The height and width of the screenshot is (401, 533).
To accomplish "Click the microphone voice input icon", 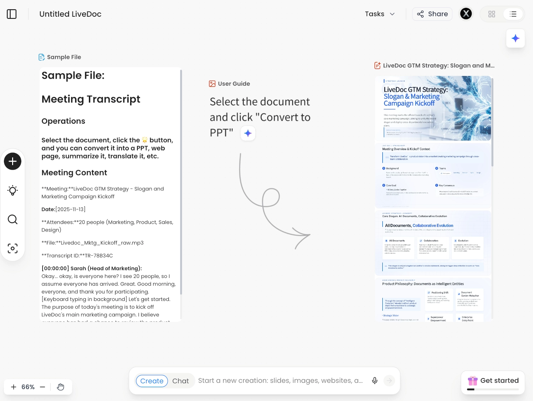I will click(x=375, y=380).
